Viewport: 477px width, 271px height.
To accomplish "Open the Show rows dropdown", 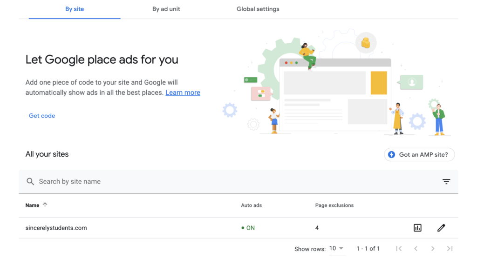I will [x=337, y=249].
